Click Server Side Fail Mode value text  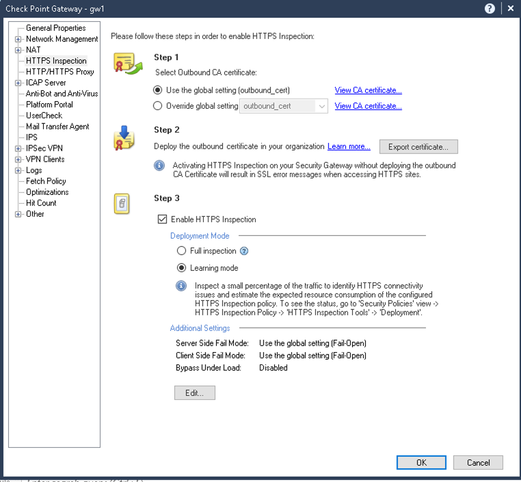click(x=312, y=343)
